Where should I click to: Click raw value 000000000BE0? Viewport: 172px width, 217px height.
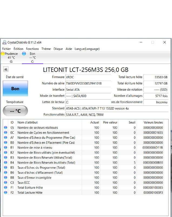[153, 162]
